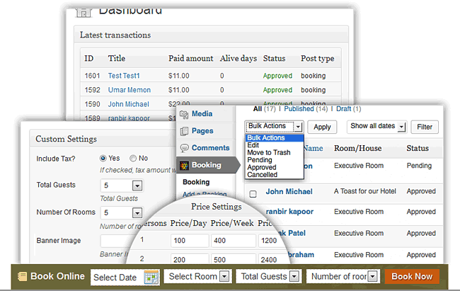Click Price/Week field showing 400
Screen dimensions: 460x291
[x=234, y=241]
